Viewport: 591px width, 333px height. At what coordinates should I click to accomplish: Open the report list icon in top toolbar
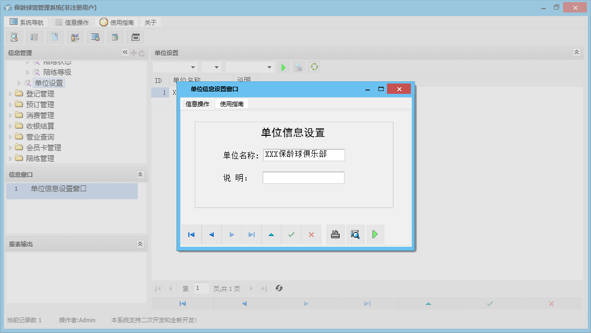pyautogui.click(x=34, y=37)
